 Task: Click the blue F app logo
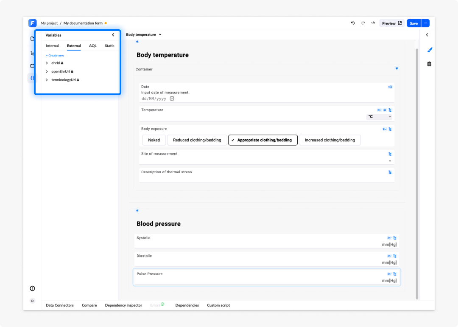coord(32,23)
